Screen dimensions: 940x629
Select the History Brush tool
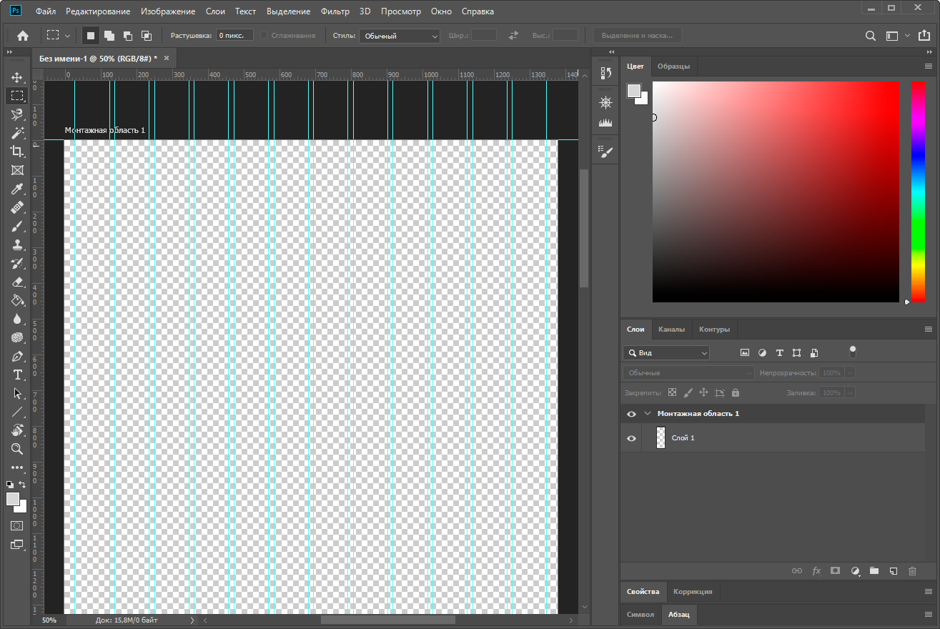tap(17, 263)
